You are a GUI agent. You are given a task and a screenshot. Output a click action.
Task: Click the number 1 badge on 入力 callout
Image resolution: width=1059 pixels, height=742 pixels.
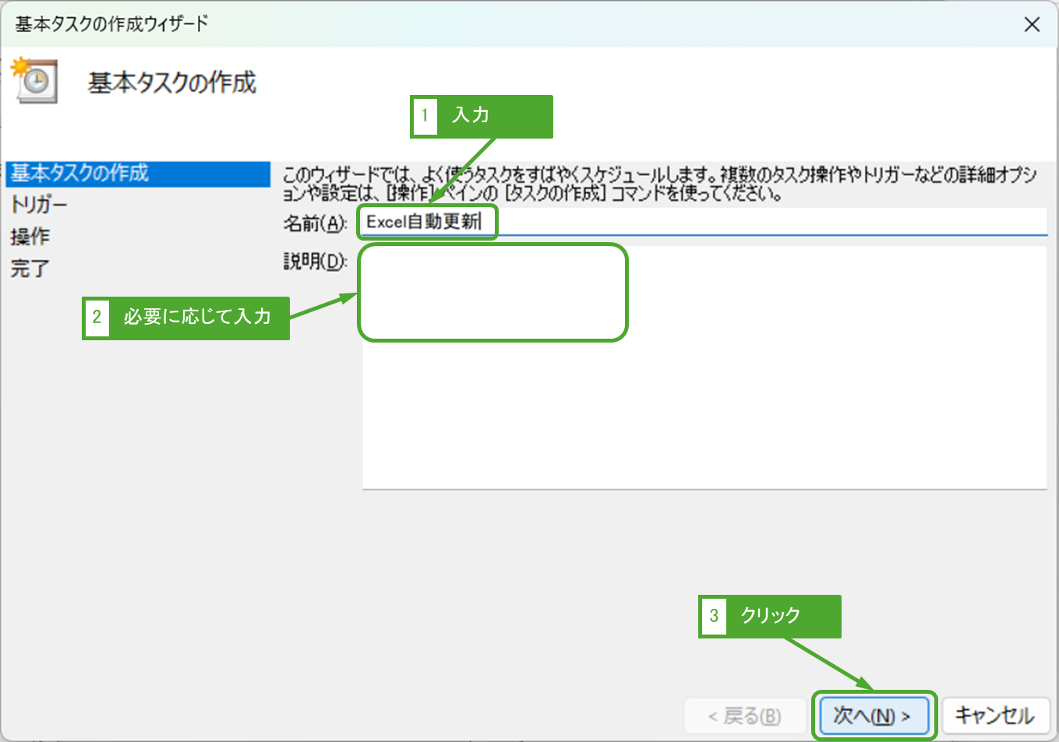[x=425, y=116]
